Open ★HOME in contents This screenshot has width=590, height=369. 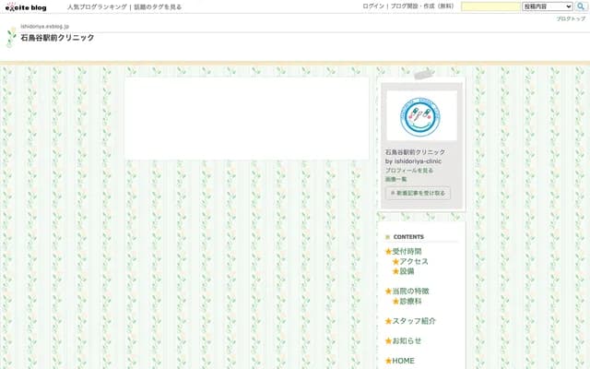(400, 361)
